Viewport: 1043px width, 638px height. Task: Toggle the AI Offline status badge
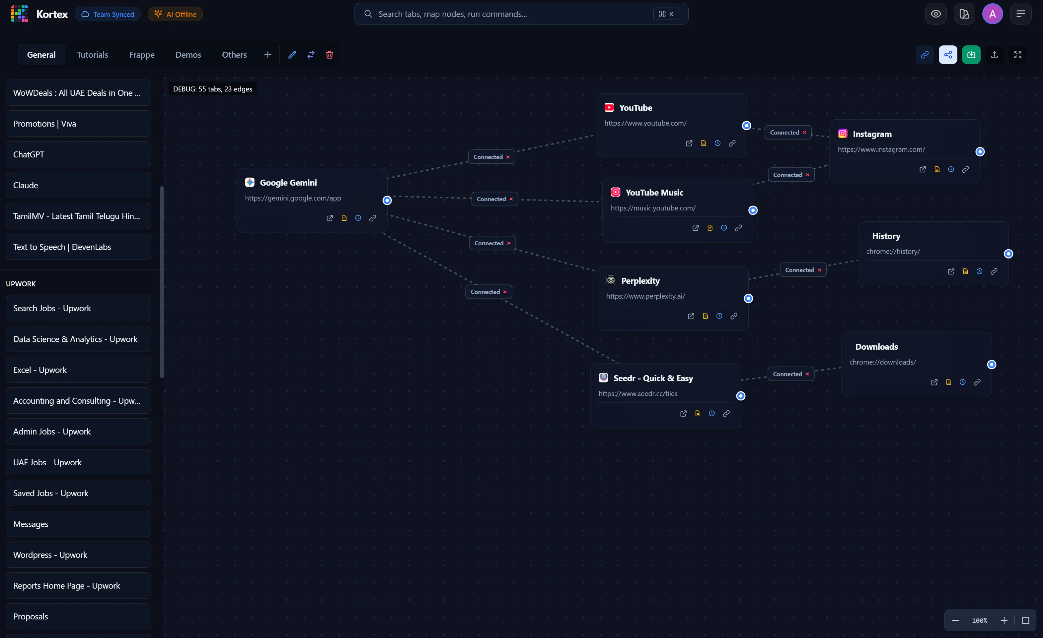(175, 14)
